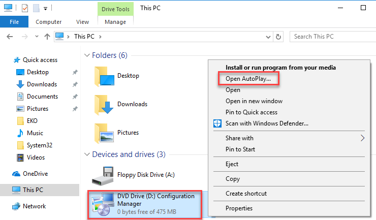Choose Properties from the context menu
The height and width of the screenshot is (220, 376).
[239, 208]
